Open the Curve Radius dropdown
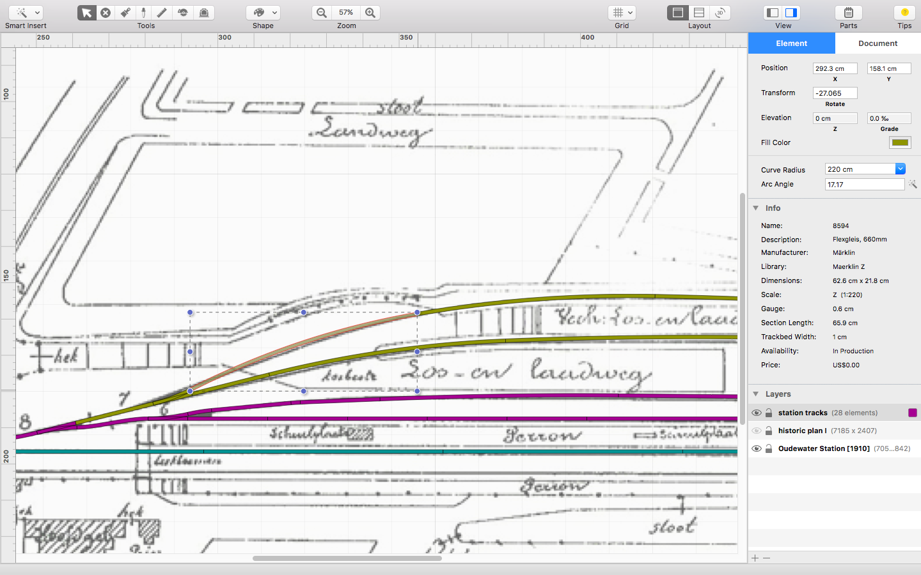The height and width of the screenshot is (575, 921). (x=900, y=169)
